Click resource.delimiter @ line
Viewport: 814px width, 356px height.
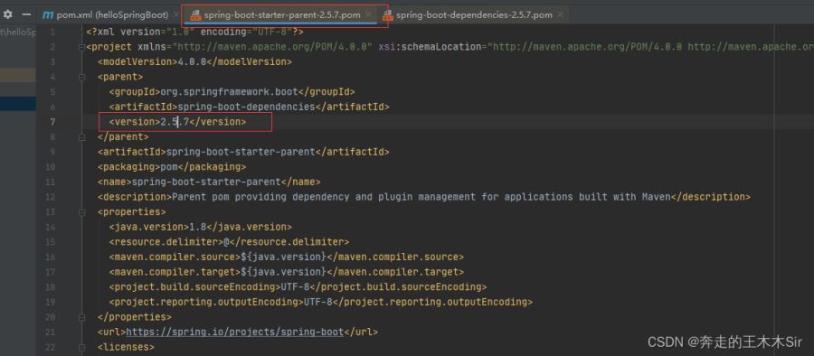(x=229, y=242)
